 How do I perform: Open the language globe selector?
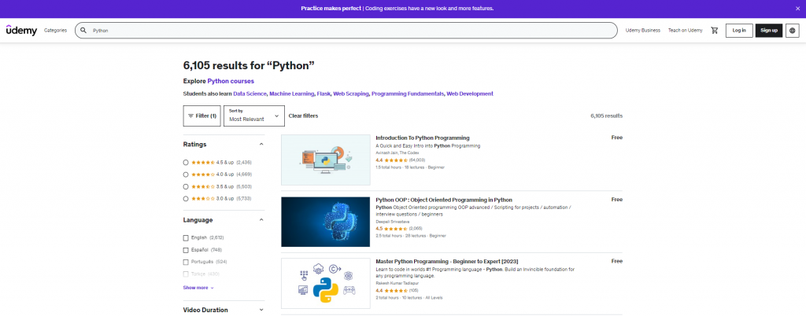(x=793, y=30)
